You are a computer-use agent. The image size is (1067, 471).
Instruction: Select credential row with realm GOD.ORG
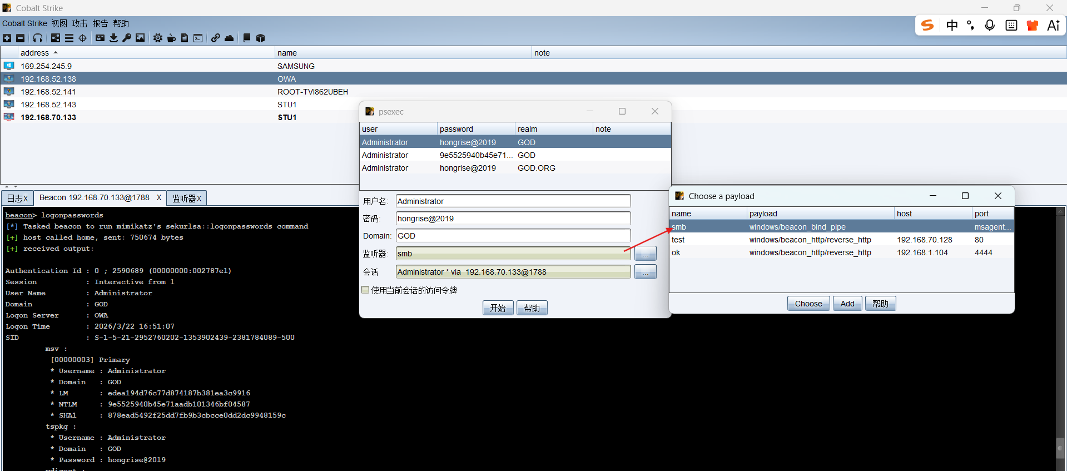pos(515,168)
